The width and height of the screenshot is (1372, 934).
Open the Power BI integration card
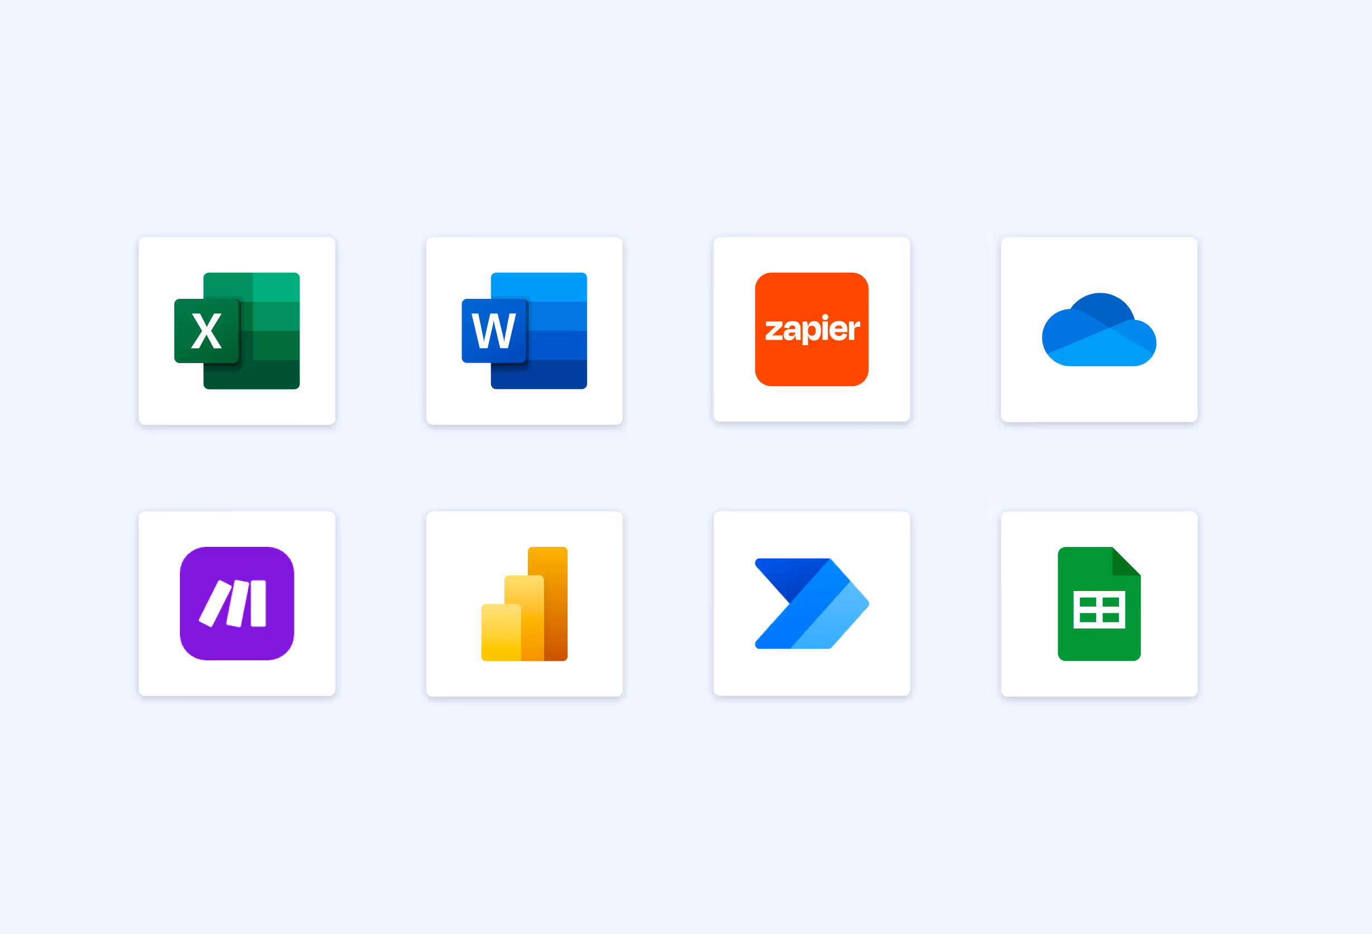(x=523, y=603)
